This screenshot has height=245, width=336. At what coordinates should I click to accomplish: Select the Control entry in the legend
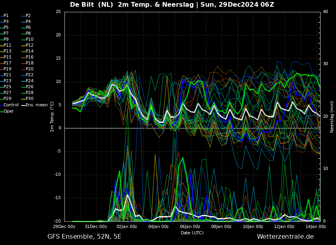11,105
